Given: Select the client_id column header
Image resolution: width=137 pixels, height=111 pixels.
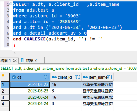Looking at the screenshot, I should click(66, 77).
